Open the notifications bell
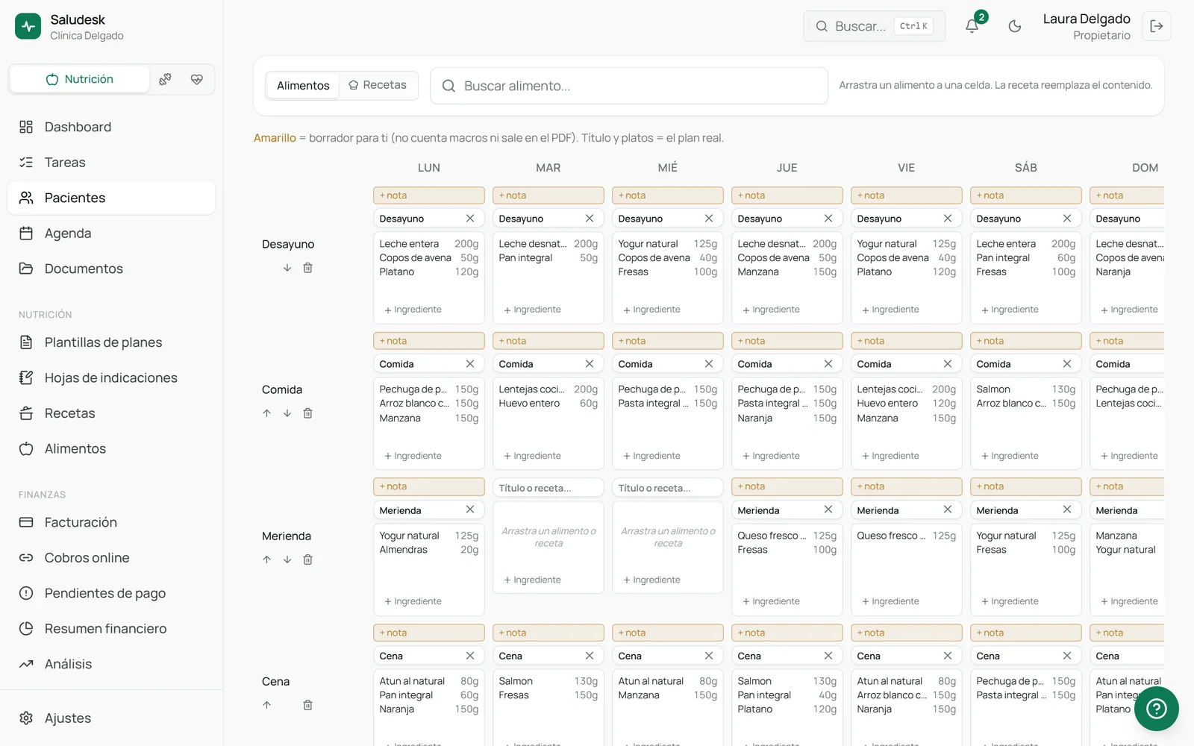1194x746 pixels. tap(972, 26)
